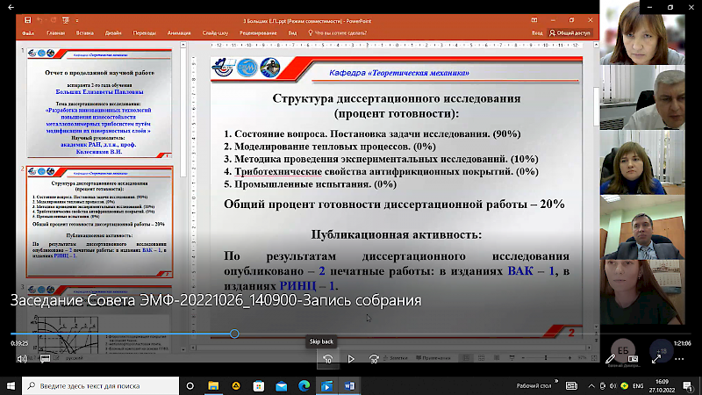Click the pencil edit icon in the player
Screen dimensions: 702x395
611,358
